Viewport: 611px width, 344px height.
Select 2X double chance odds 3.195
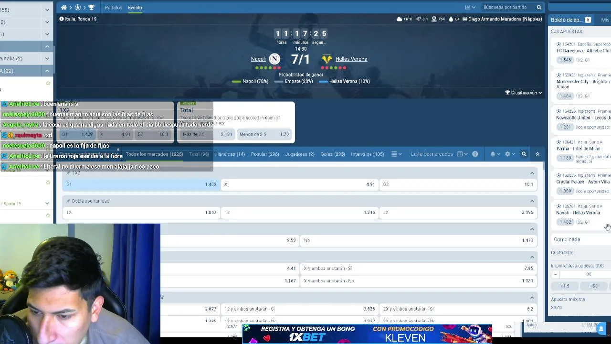click(458, 213)
